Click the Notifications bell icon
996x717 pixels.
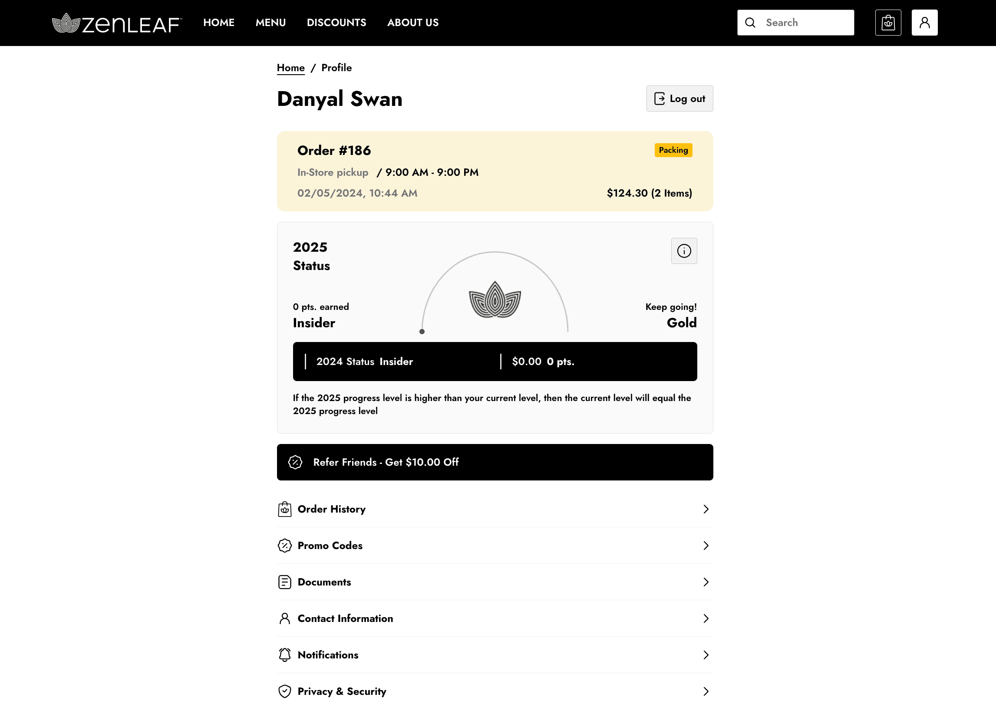[x=284, y=655]
